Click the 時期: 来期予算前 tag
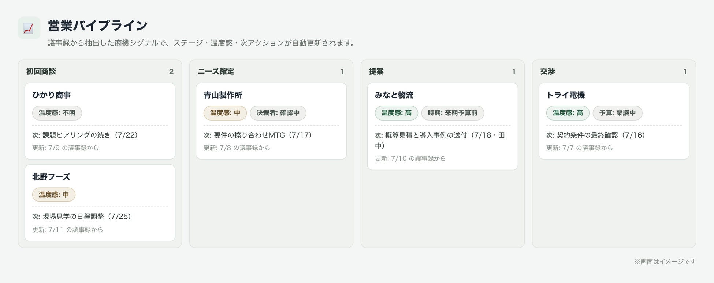 pos(453,113)
